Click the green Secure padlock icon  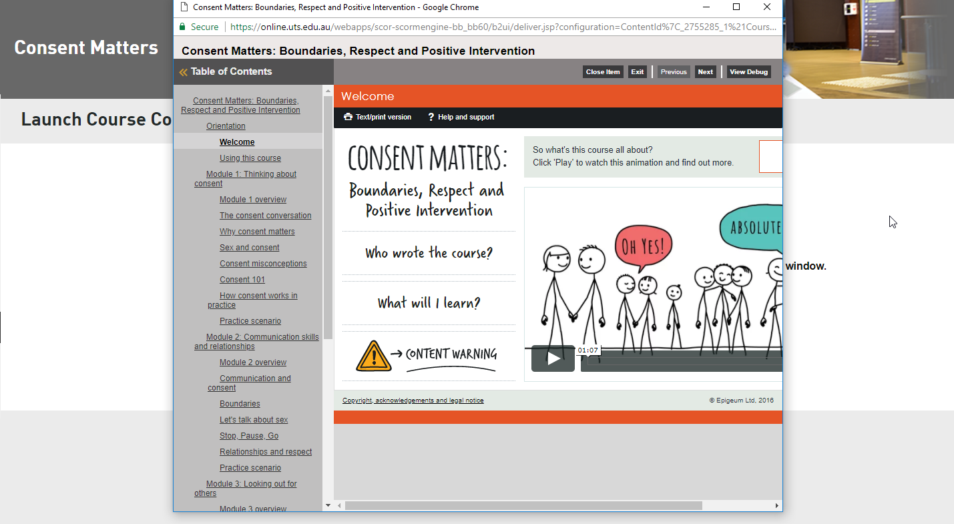point(182,27)
